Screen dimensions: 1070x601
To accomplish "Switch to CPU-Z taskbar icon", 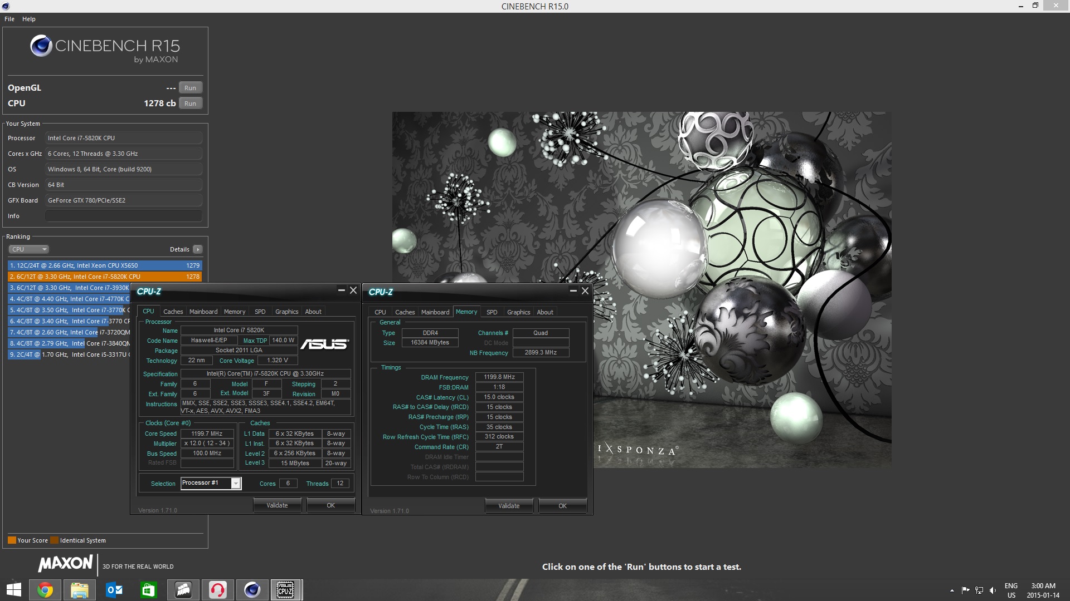I will click(286, 590).
